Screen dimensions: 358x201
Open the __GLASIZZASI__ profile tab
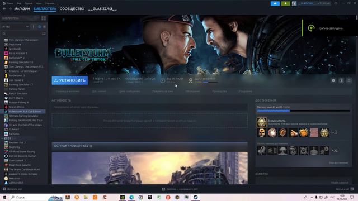[102, 9]
